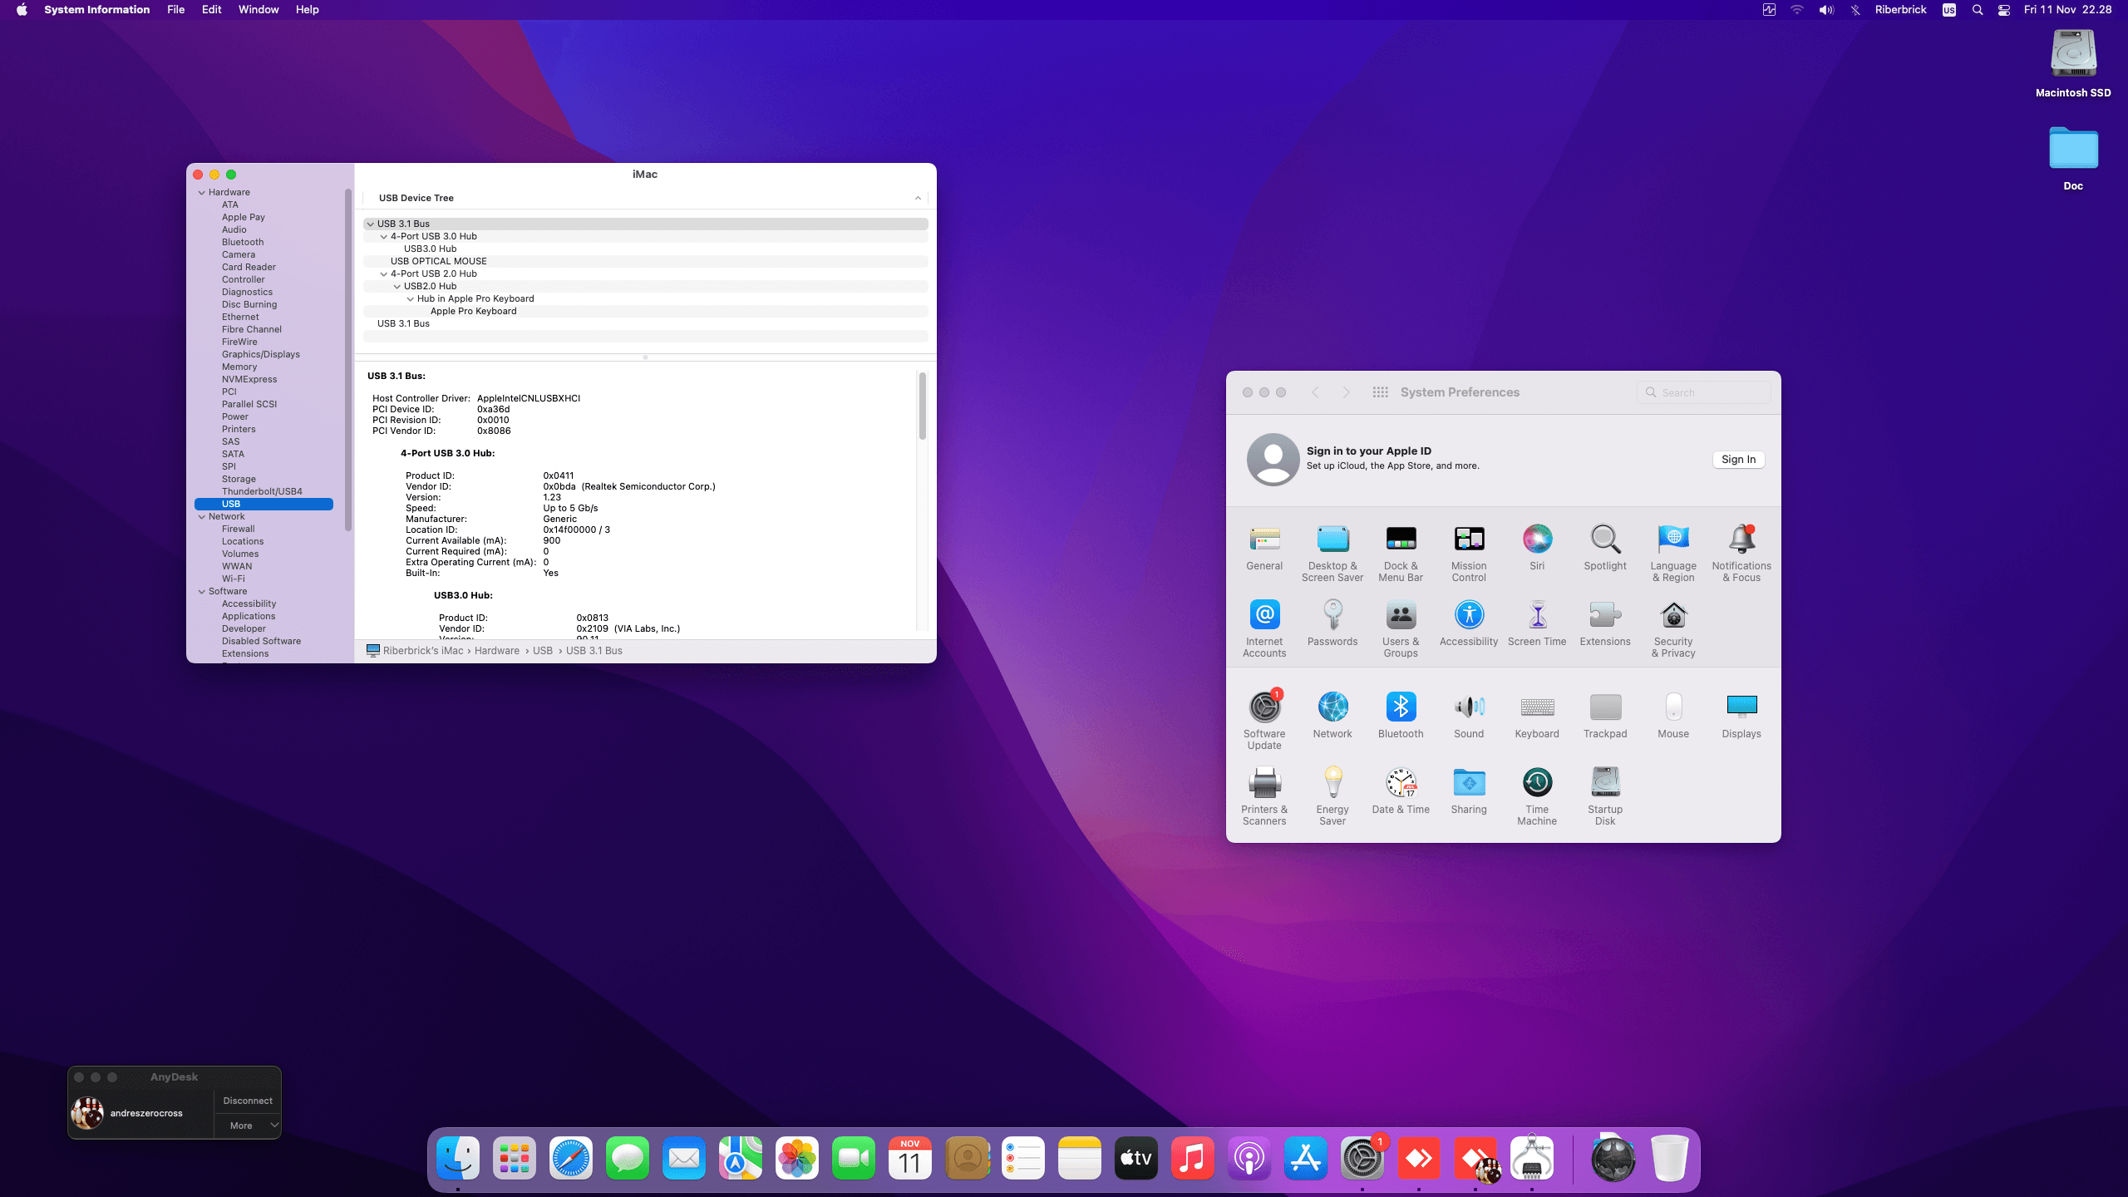Screen dimensions: 2128x1197
Task: Open the Displays preference pane icon
Action: pyautogui.click(x=1741, y=707)
